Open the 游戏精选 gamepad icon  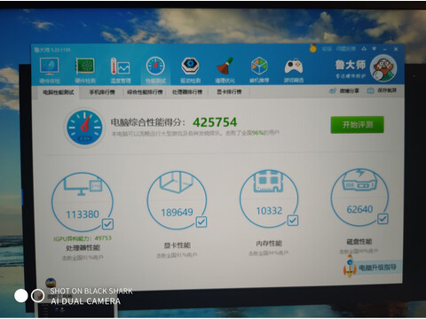click(294, 66)
